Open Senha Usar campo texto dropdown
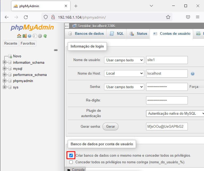The image size is (204, 171). click(124, 87)
